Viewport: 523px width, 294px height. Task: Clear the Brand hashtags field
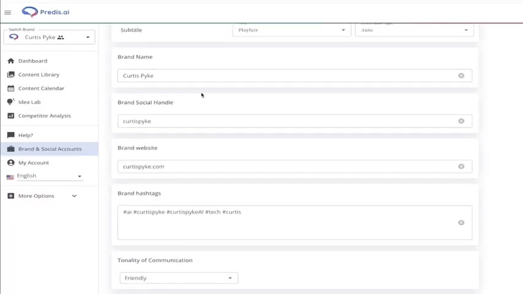point(461,222)
